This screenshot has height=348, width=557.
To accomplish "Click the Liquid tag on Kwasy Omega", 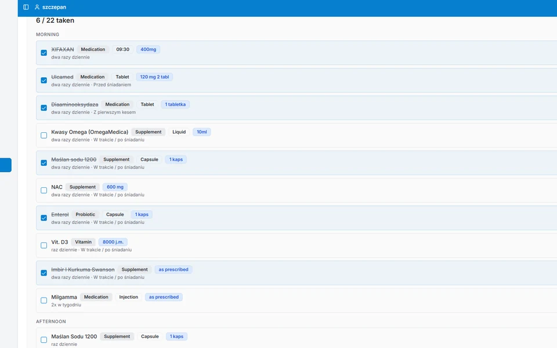I will tap(179, 132).
